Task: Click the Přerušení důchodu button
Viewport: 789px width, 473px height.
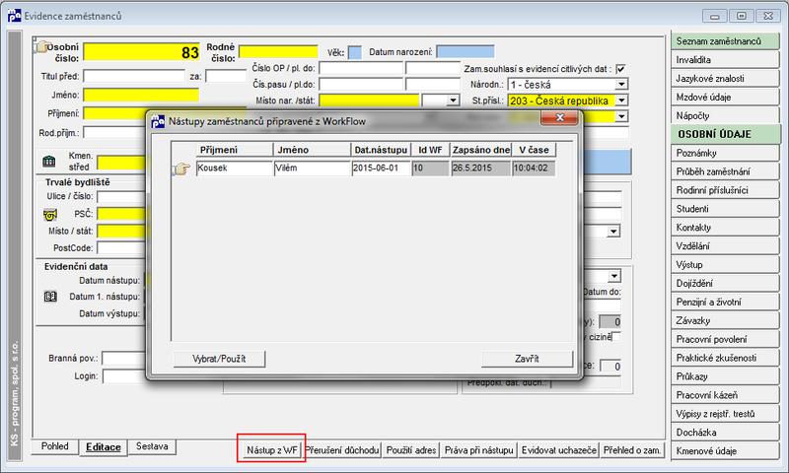Action: coord(342,450)
